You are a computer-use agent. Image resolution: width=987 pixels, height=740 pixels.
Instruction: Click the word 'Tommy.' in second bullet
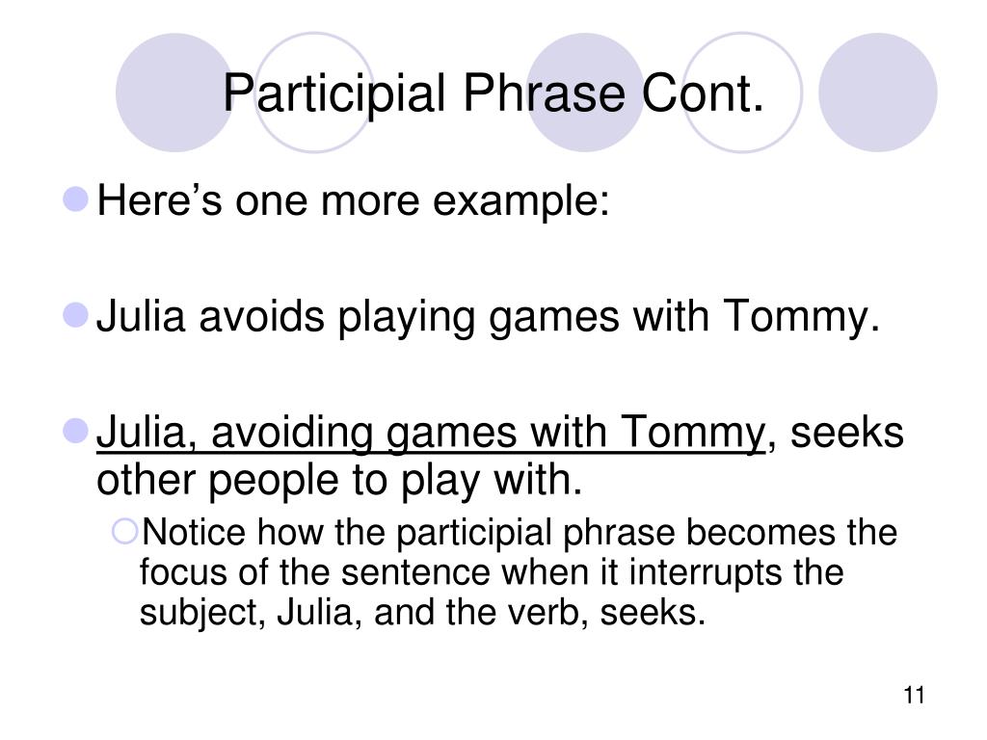click(801, 316)
